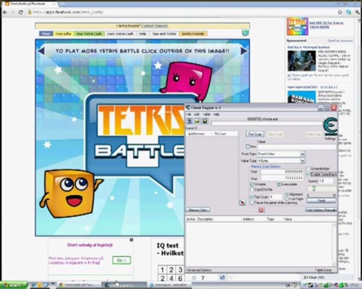This screenshot has width=362, height=289.
Task: Toggle the Executable checkbox
Action: click(279, 184)
